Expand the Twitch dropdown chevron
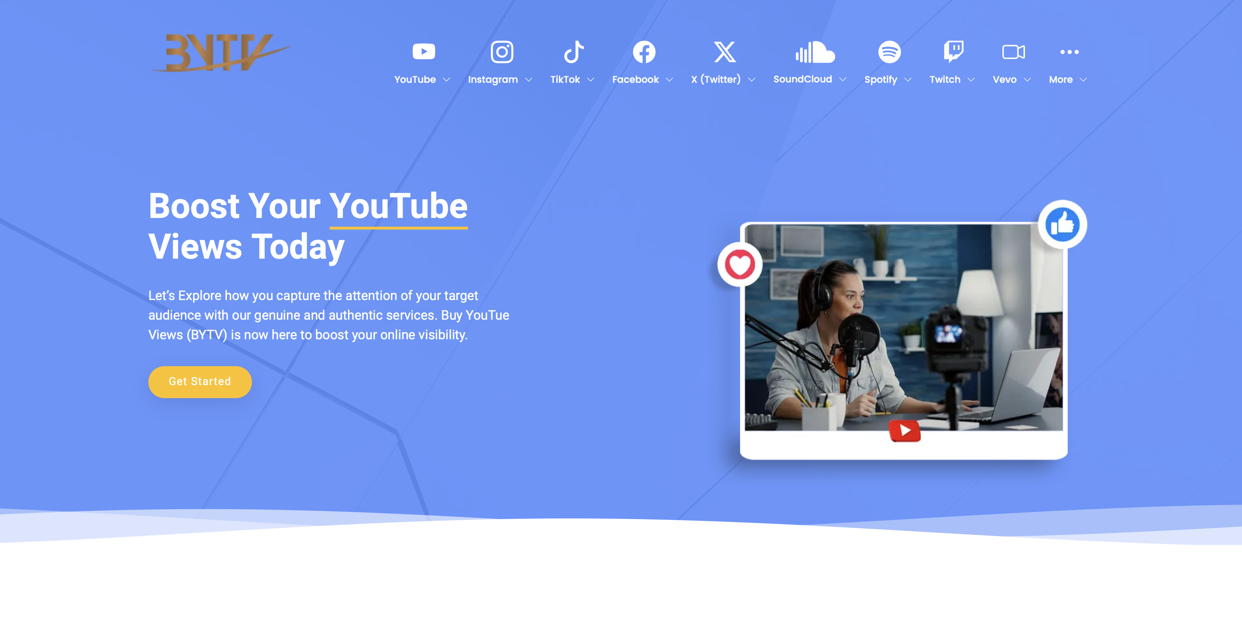The height and width of the screenshot is (635, 1242). pos(971,80)
